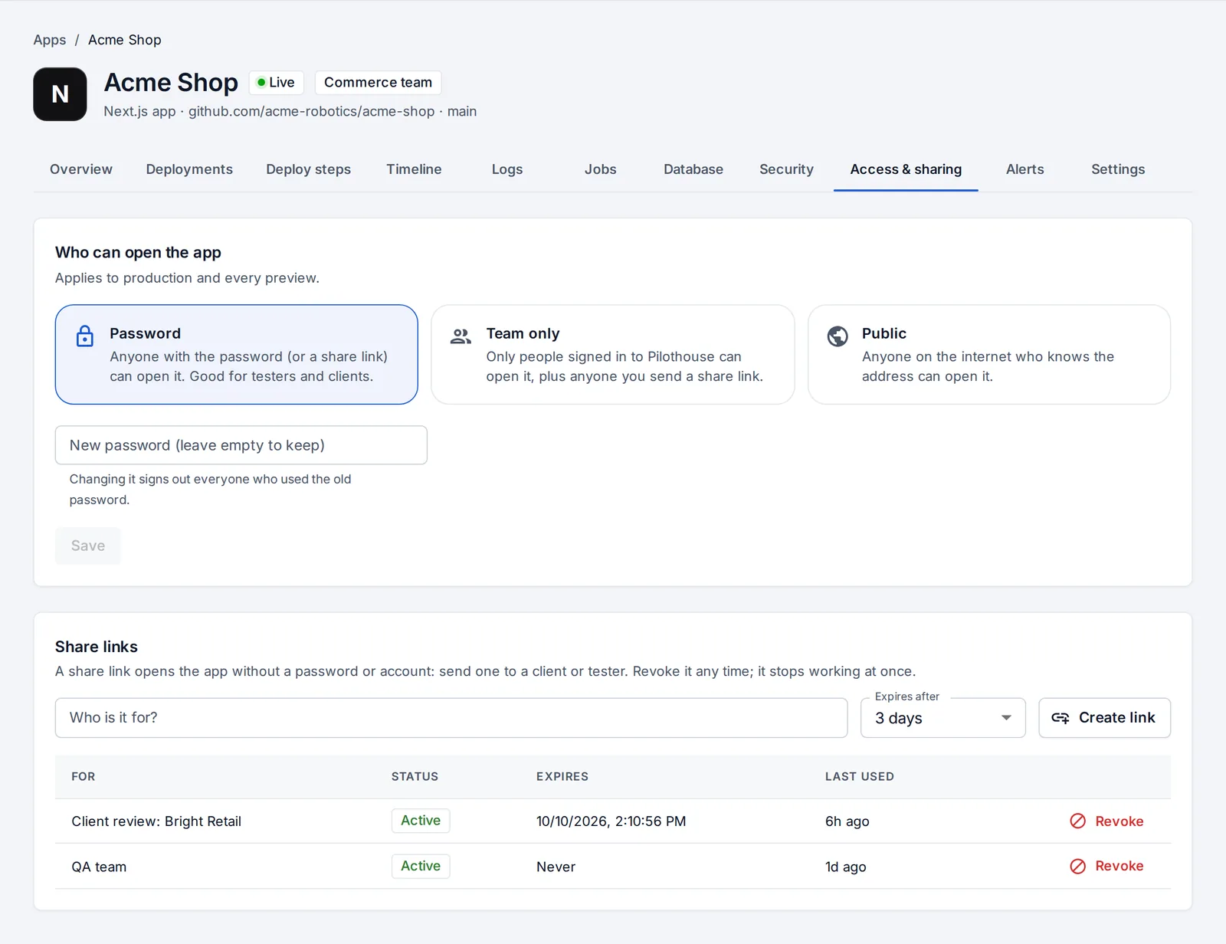Click the Commerce team badge
Image resolution: width=1226 pixels, height=944 pixels.
(x=378, y=82)
